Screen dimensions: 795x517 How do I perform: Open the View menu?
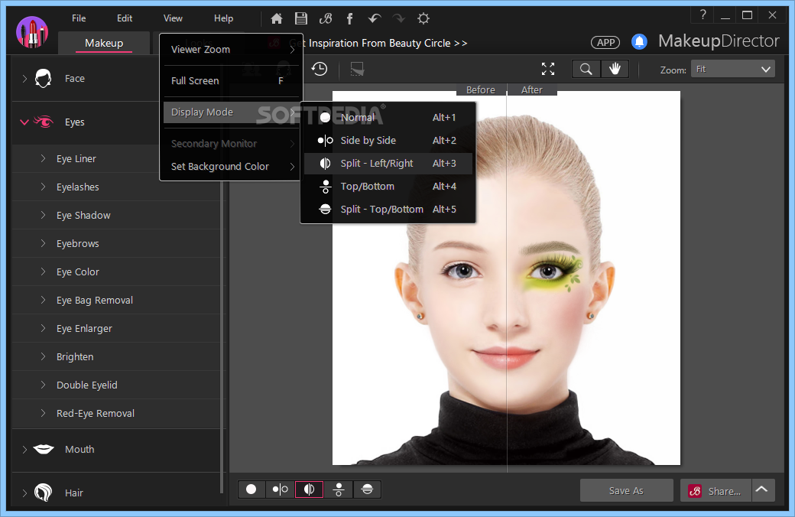tap(173, 18)
